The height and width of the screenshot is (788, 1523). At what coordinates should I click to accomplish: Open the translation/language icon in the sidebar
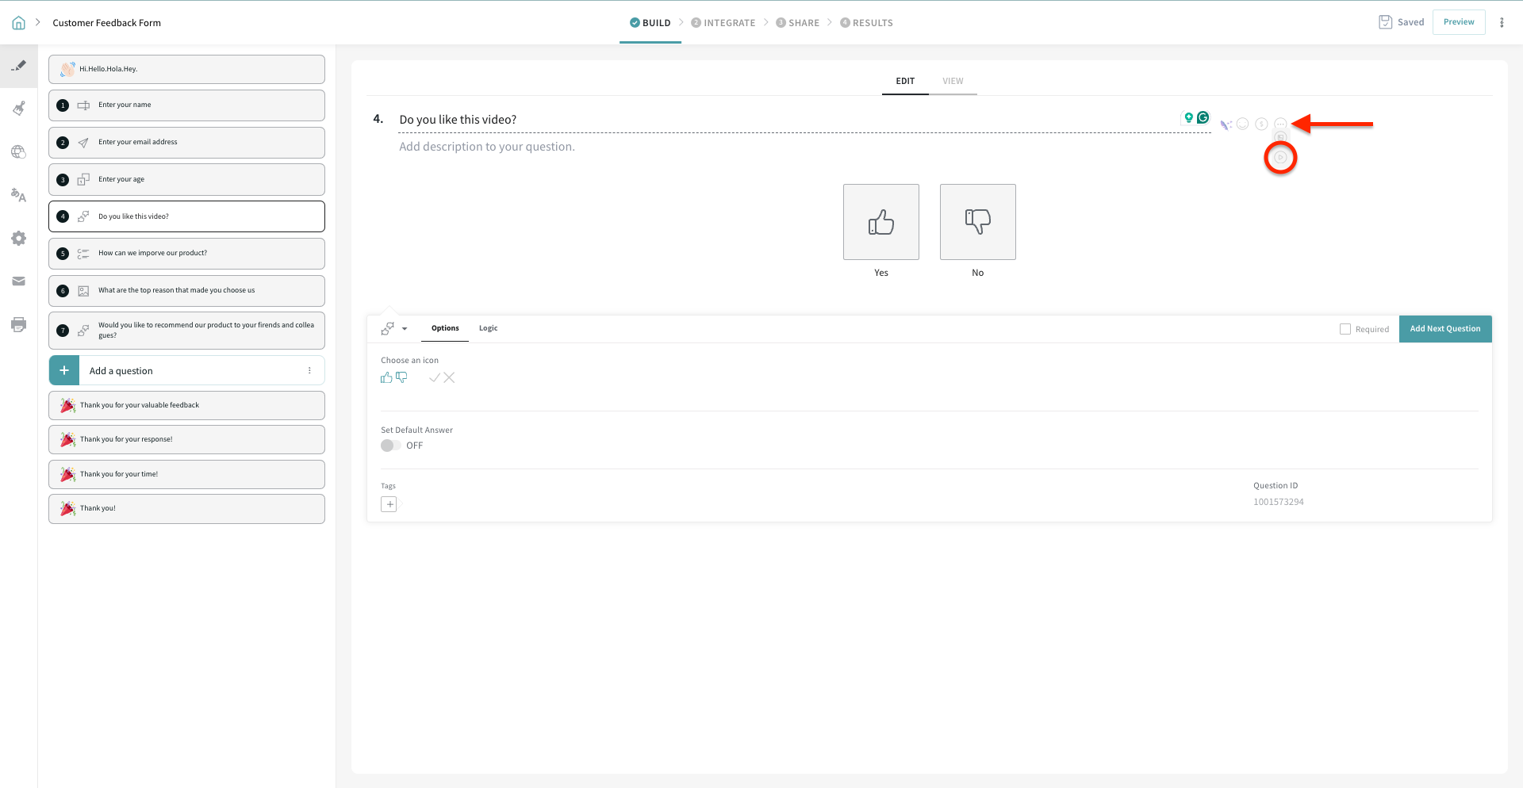tap(18, 195)
